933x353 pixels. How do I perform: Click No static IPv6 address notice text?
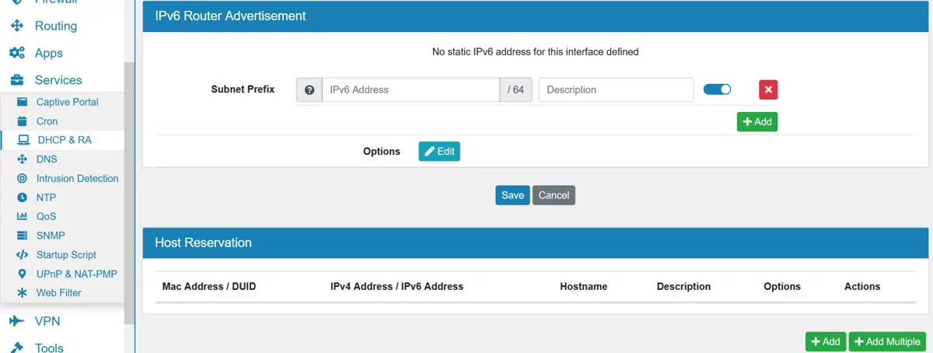[536, 52]
